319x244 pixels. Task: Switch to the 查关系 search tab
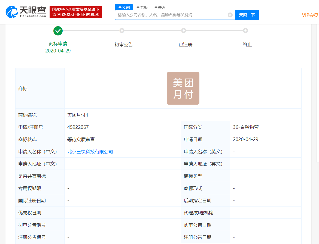click(x=160, y=8)
